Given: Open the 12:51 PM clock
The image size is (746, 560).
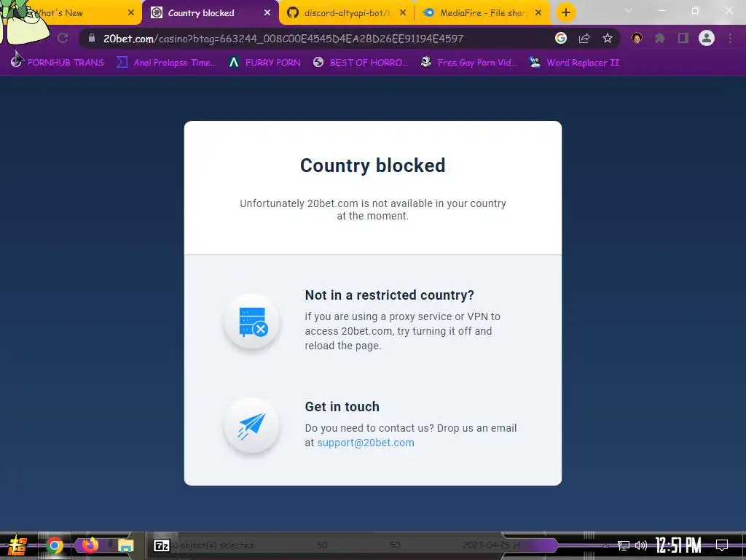Looking at the screenshot, I should coord(678,545).
